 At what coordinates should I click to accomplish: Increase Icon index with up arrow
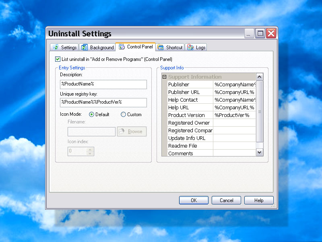(90, 149)
